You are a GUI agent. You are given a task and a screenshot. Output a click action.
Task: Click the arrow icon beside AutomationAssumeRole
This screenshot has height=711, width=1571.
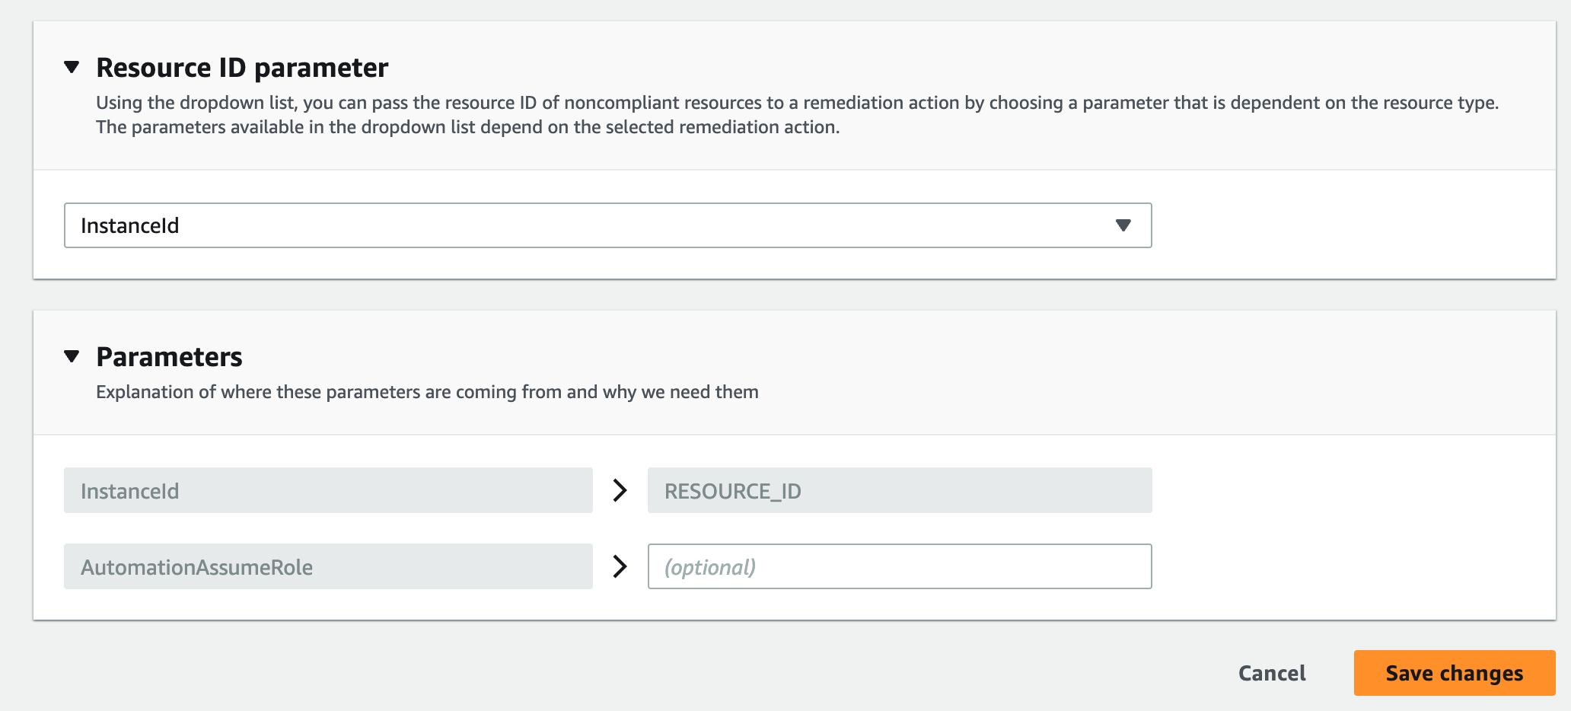tap(620, 566)
